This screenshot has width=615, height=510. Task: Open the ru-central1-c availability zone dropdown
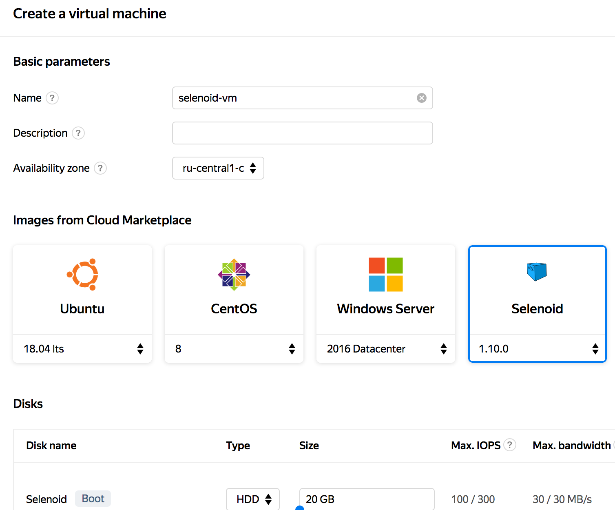[x=218, y=168]
